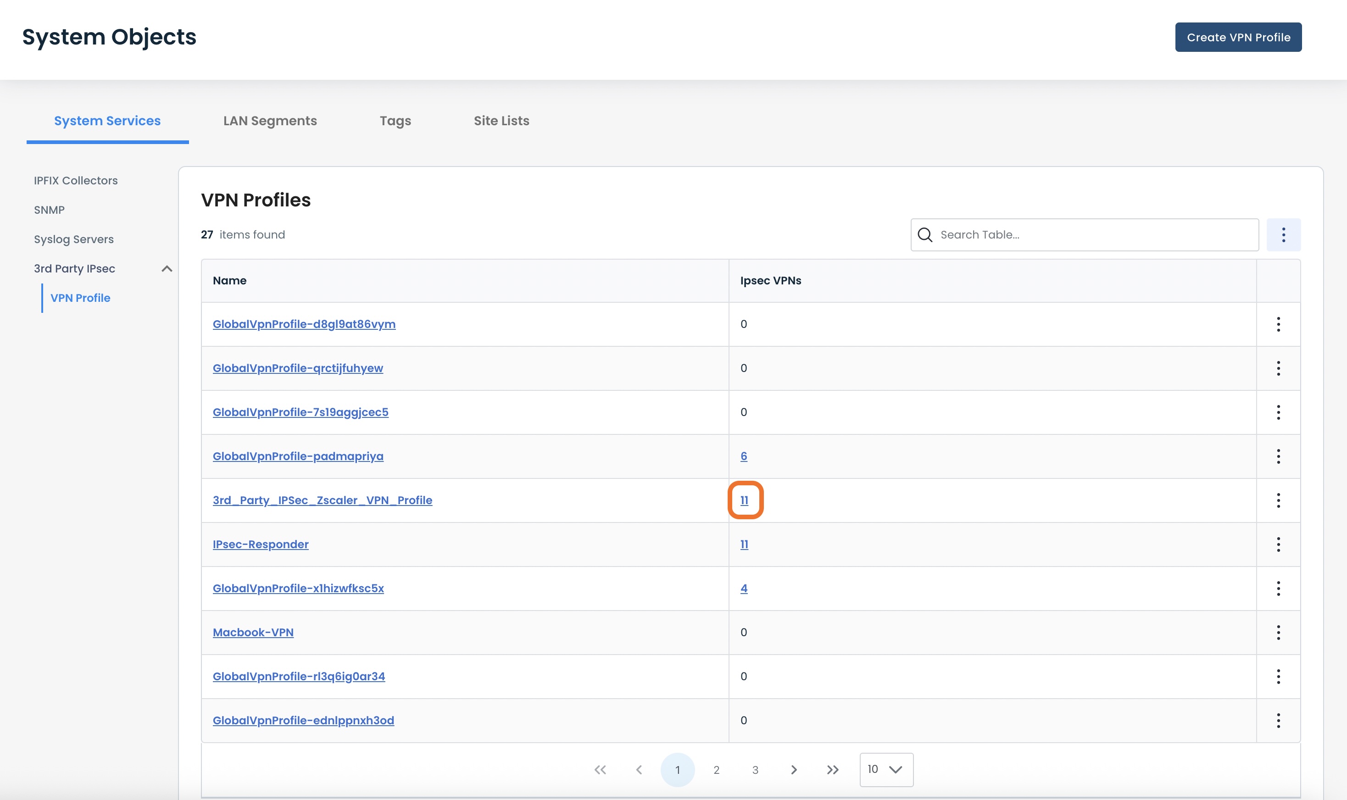1347x800 pixels.
Task: Open kebab menu for Macbook-VPN row
Action: point(1278,633)
